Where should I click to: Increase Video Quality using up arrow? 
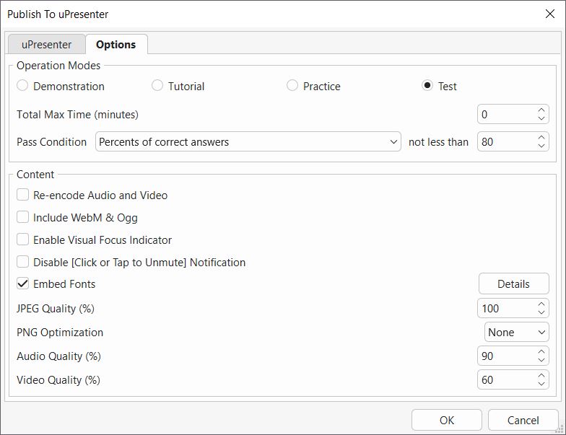pyautogui.click(x=541, y=376)
